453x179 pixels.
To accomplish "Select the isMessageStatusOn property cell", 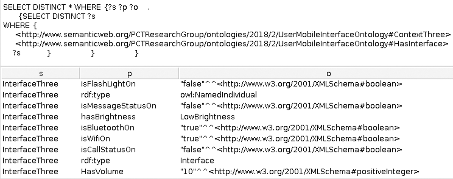I will pyautogui.click(x=129, y=106).
